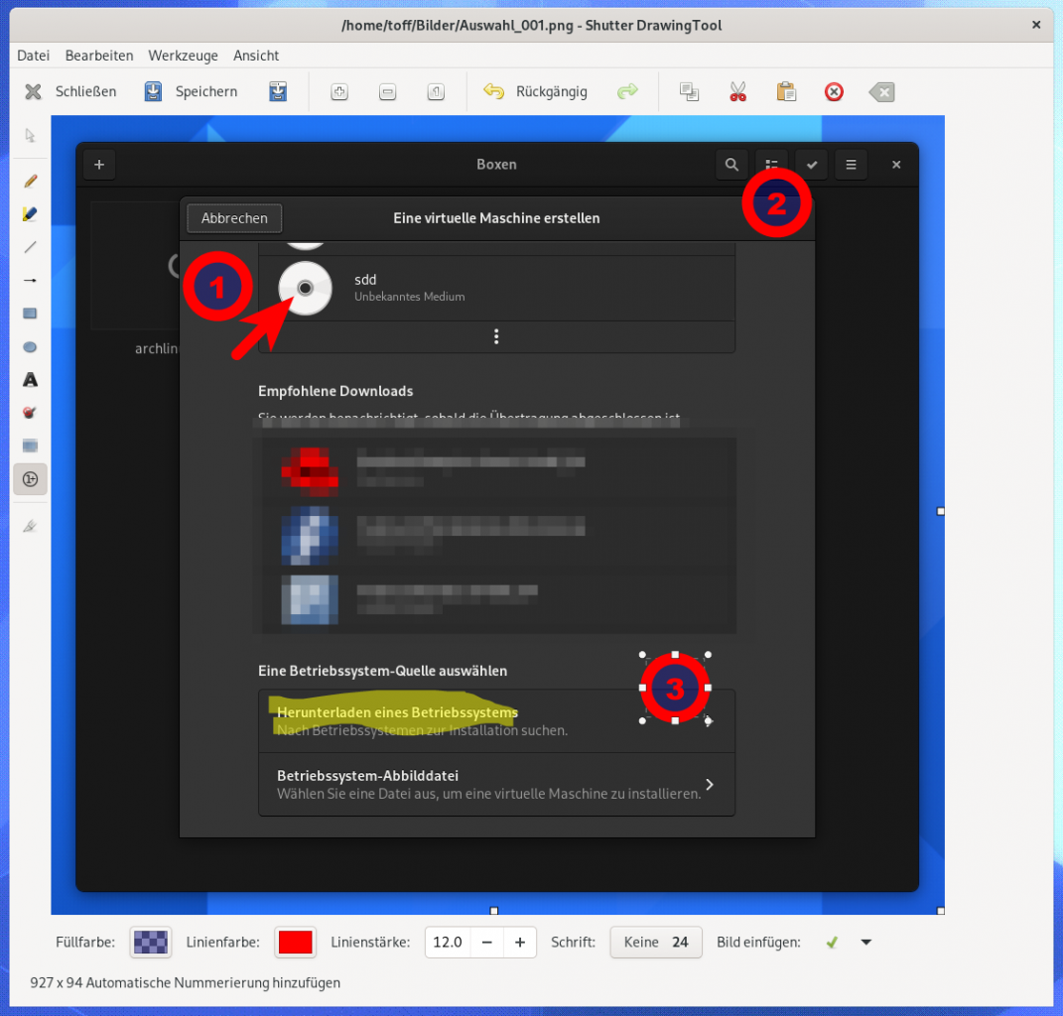Click the red Delete toolbar icon
1063x1016 pixels.
tap(834, 91)
